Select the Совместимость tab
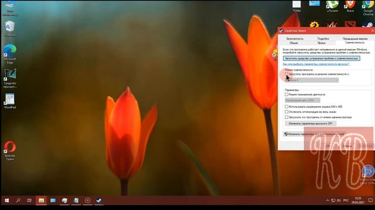The width and height of the screenshot is (375, 210). click(x=354, y=43)
